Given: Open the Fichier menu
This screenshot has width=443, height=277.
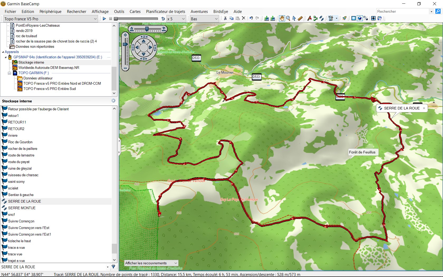Looking at the screenshot, I should coord(10,11).
